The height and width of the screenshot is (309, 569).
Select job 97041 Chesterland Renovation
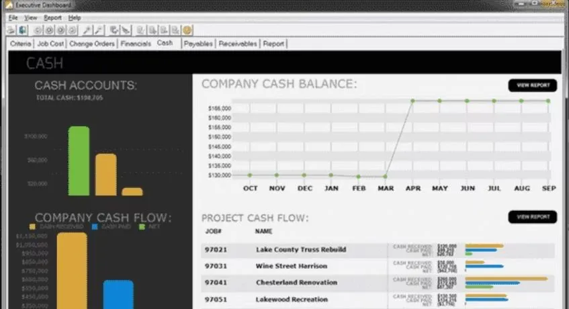378,283
